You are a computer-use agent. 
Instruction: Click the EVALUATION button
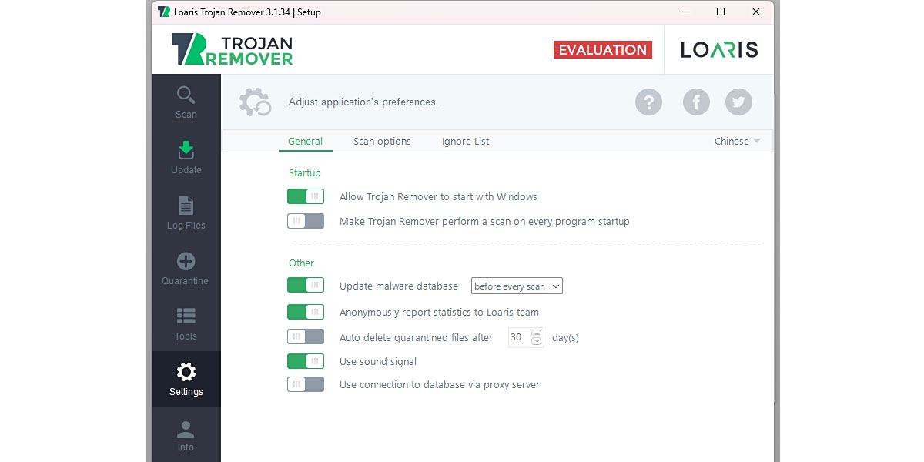click(x=603, y=49)
